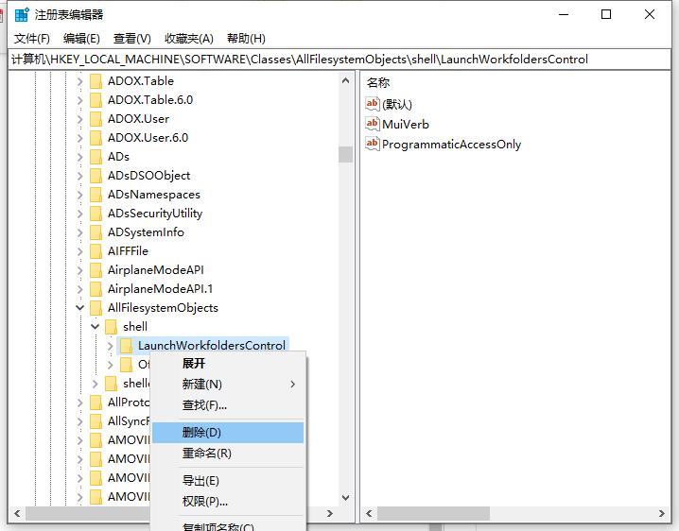The image size is (679, 531).
Task: Collapse the shell subkey node
Action: pyautogui.click(x=96, y=327)
